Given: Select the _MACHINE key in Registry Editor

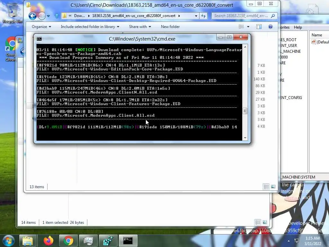Looking at the screenshot, I should point(291,51).
